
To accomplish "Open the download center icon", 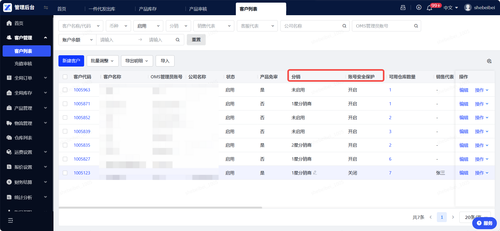I will point(419,7).
